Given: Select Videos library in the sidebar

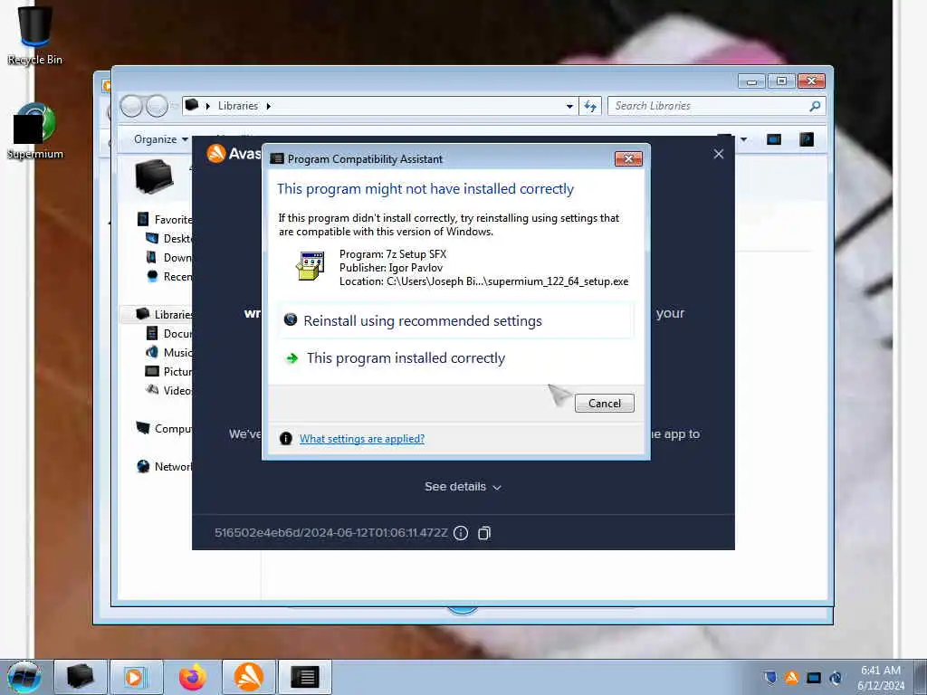Looking at the screenshot, I should click(x=169, y=390).
